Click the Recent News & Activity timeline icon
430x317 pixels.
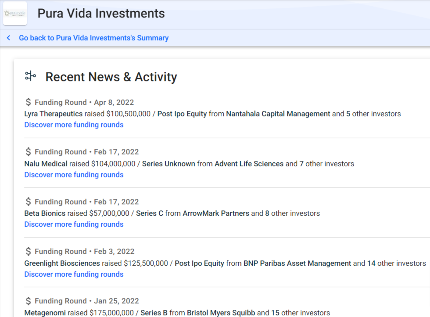[x=30, y=76]
